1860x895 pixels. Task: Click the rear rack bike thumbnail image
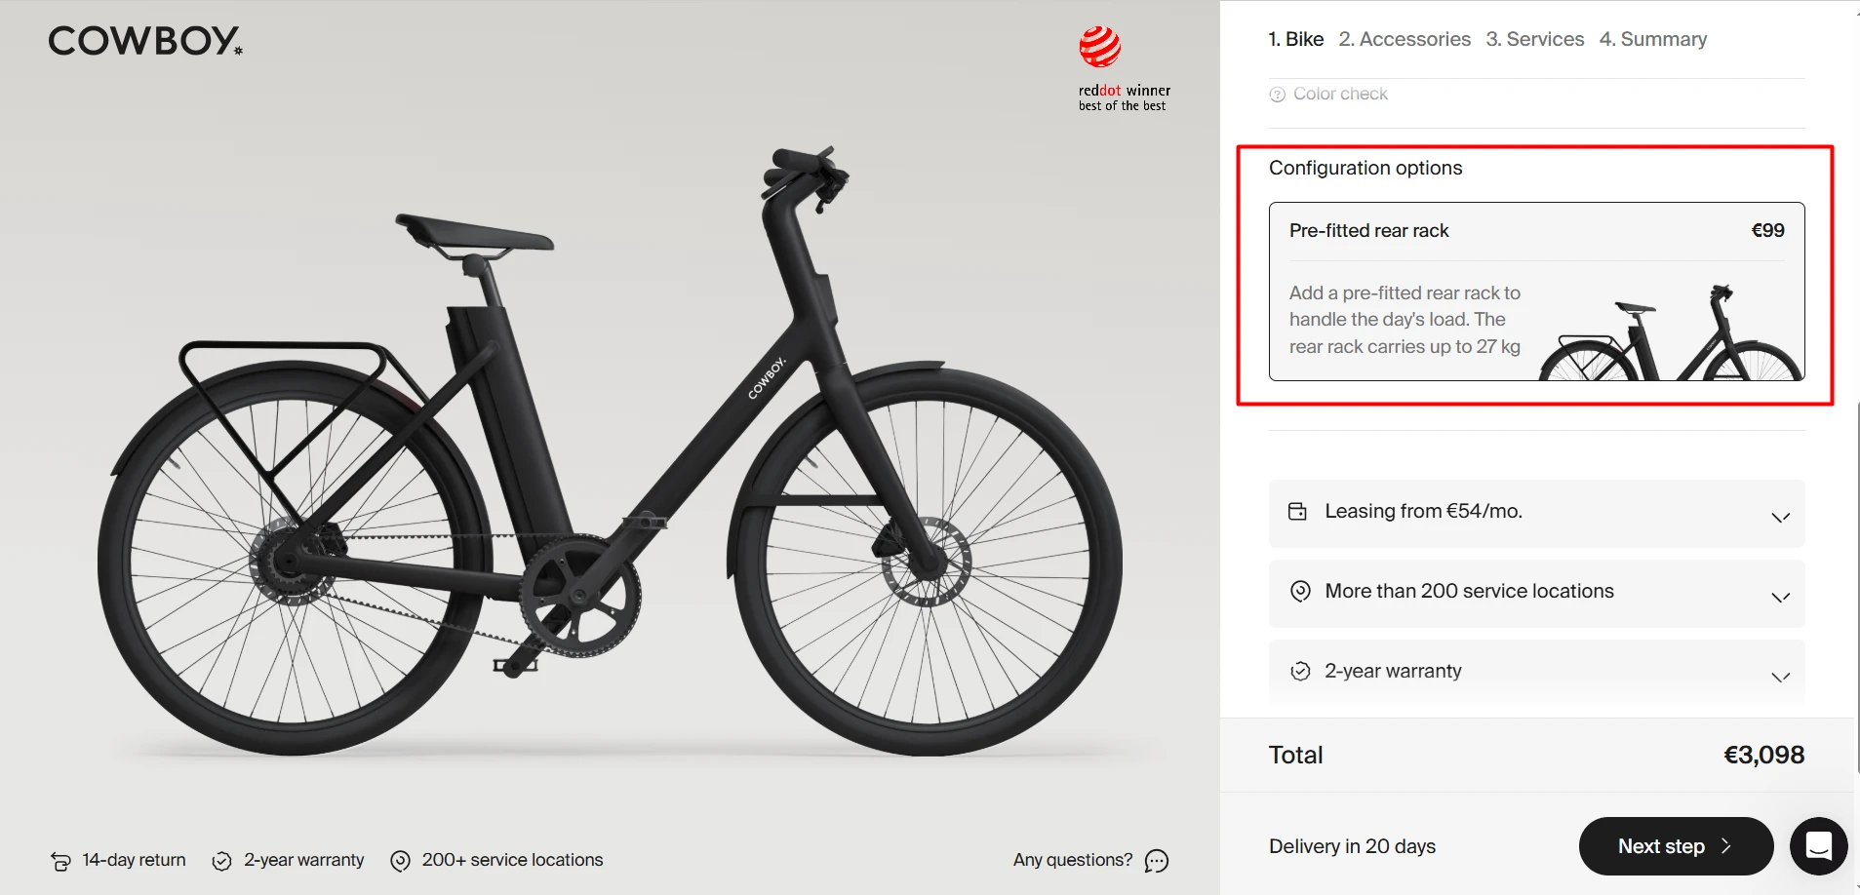coord(1670,331)
